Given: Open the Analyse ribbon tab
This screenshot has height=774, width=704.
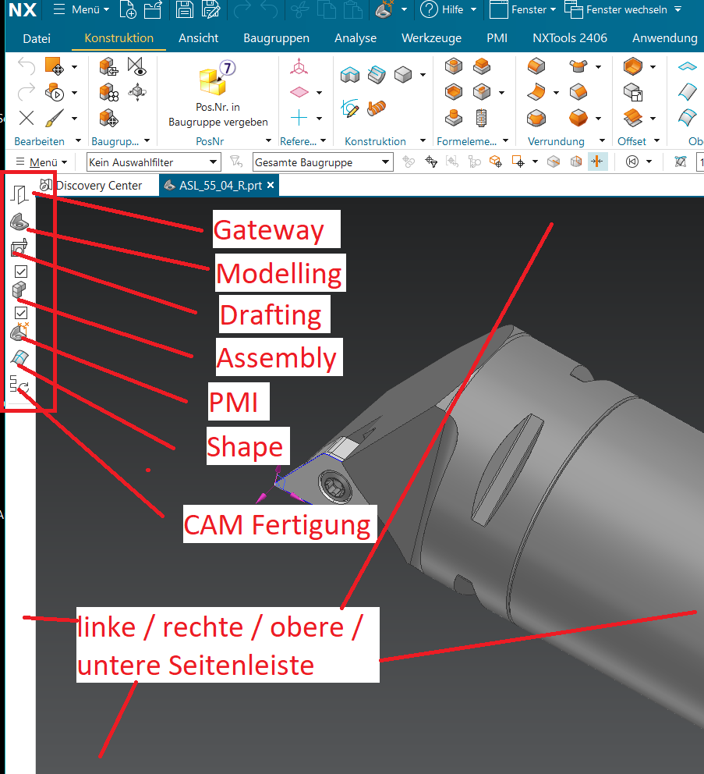Looking at the screenshot, I should click(x=356, y=38).
